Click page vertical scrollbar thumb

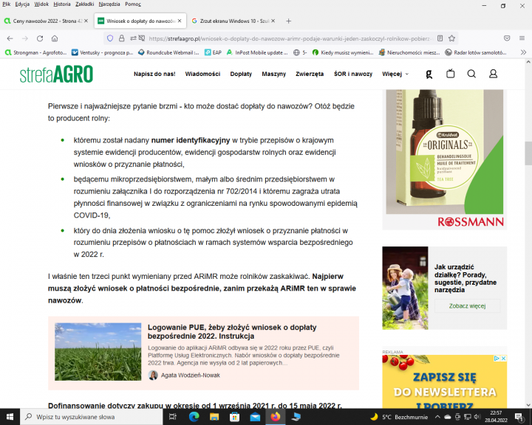(x=528, y=153)
